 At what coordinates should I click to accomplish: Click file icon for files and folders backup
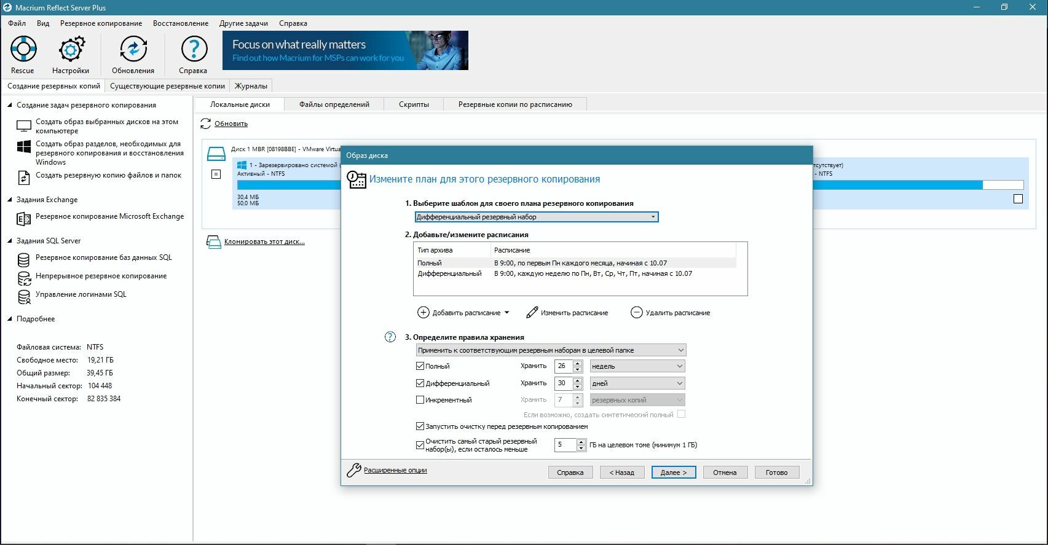(24, 178)
